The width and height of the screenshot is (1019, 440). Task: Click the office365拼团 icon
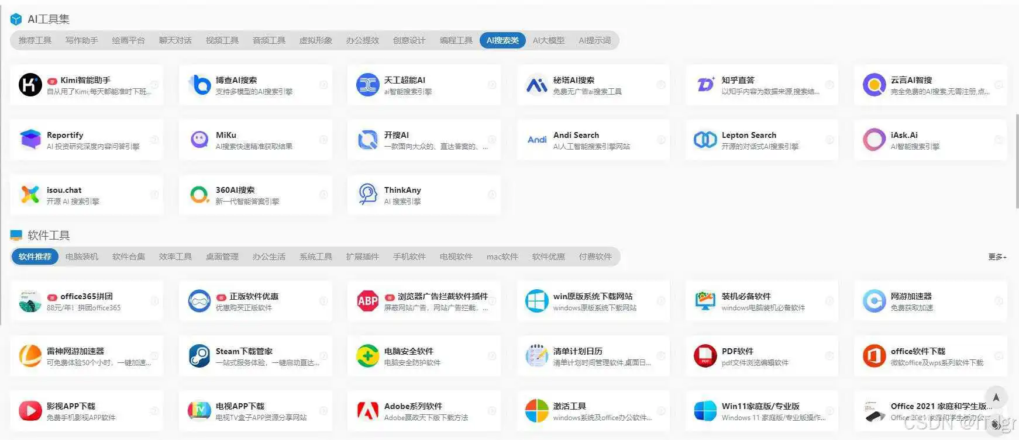point(30,301)
